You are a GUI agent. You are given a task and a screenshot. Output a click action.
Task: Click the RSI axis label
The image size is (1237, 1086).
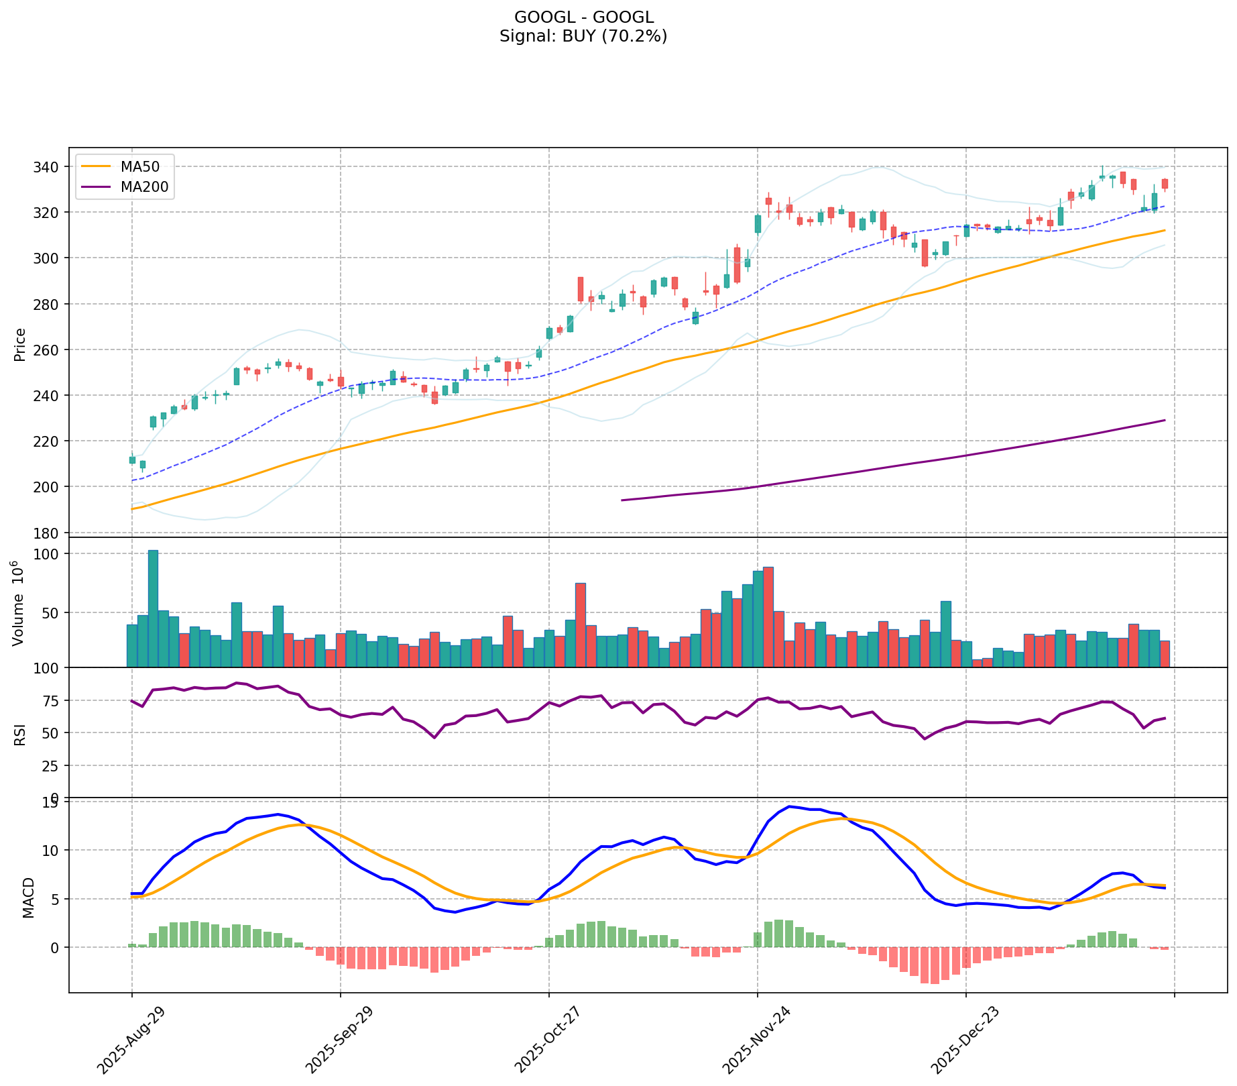coord(20,734)
